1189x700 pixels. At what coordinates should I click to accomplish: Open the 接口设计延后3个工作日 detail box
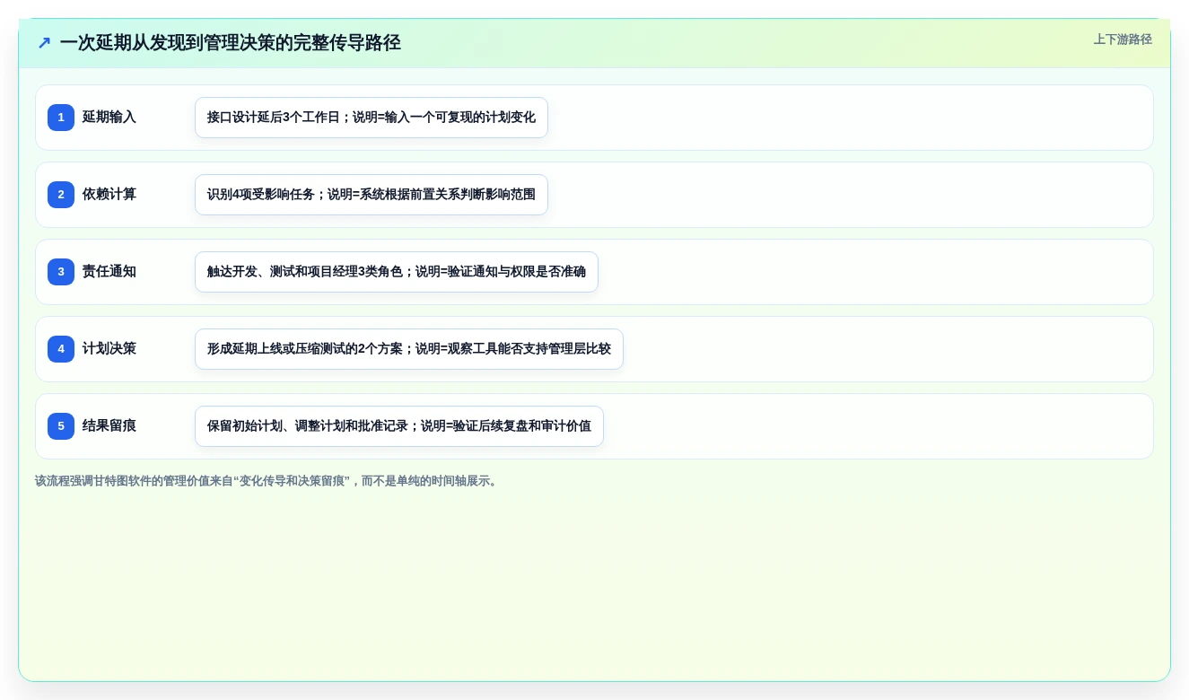point(372,118)
